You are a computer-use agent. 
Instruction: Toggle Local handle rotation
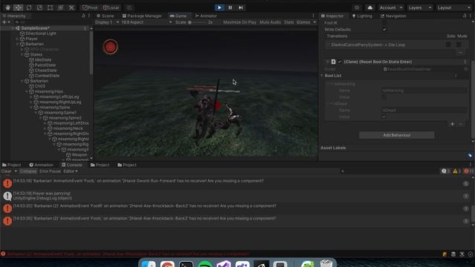pos(111,7)
